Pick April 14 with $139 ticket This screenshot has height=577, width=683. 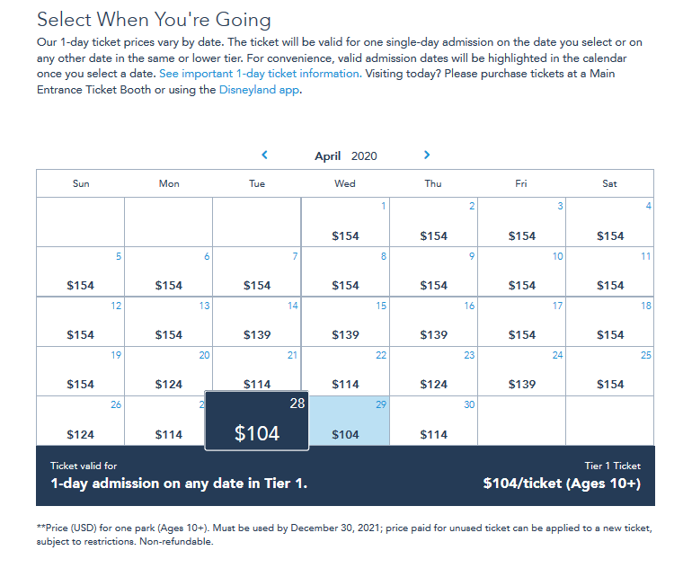pos(257,322)
